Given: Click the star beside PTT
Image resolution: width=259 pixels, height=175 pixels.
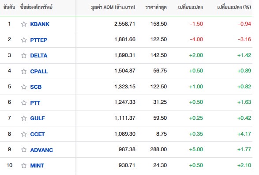Looking at the screenshot, I should 24,103.
